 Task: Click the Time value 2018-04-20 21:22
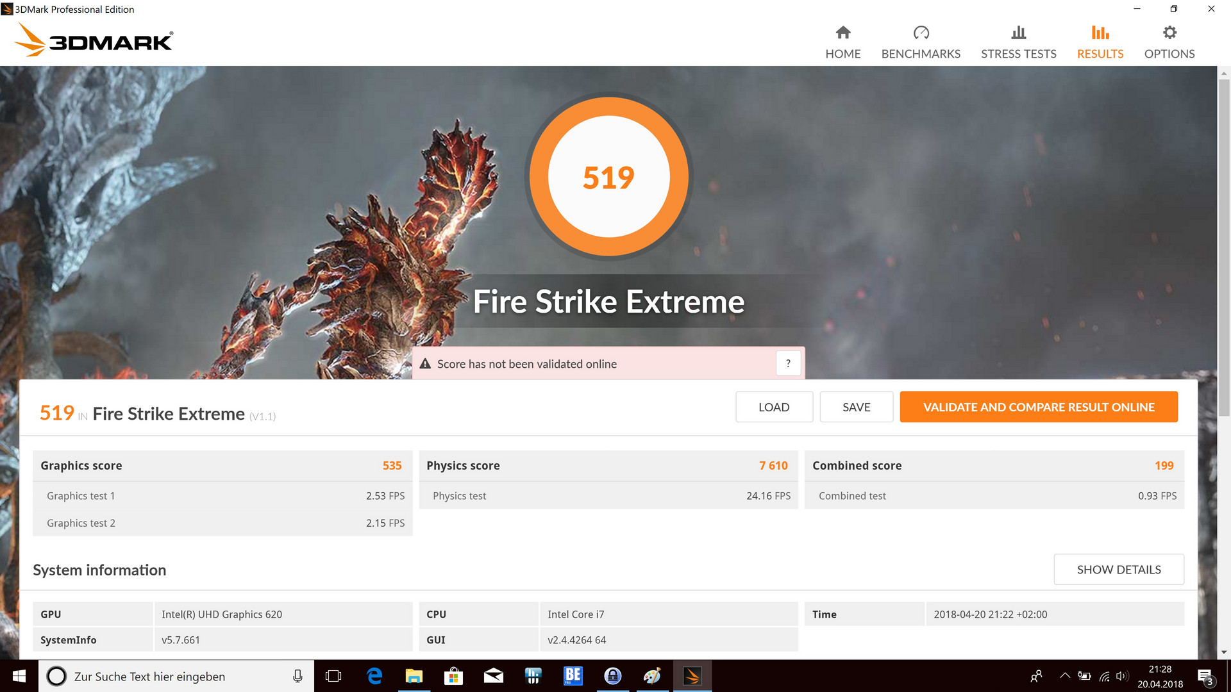(990, 614)
